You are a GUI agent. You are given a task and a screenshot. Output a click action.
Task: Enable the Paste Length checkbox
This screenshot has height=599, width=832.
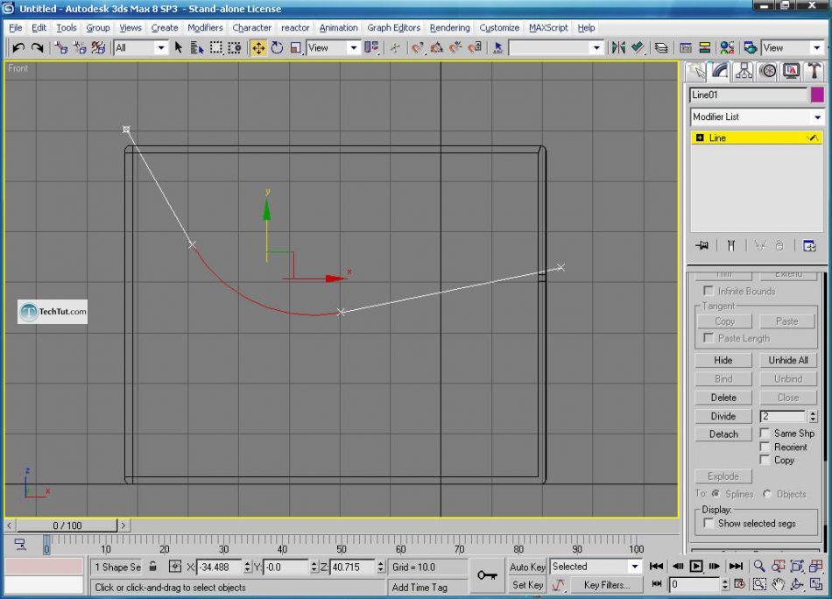point(708,338)
